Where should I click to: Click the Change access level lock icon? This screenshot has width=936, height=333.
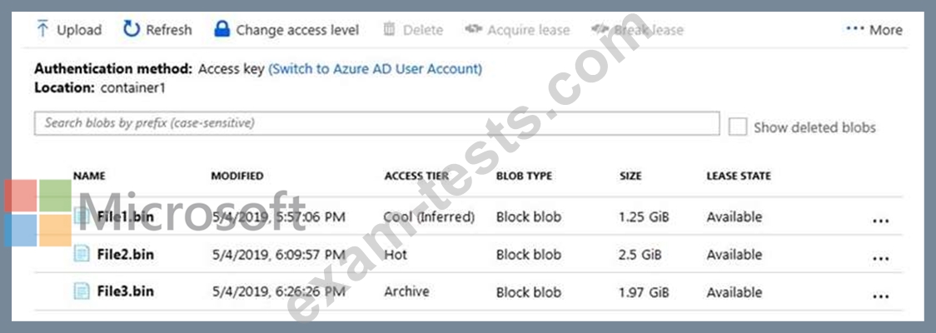(222, 28)
